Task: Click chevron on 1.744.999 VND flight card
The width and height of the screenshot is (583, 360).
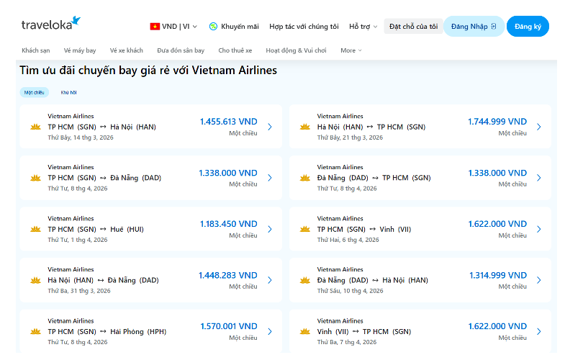Action: tap(539, 127)
